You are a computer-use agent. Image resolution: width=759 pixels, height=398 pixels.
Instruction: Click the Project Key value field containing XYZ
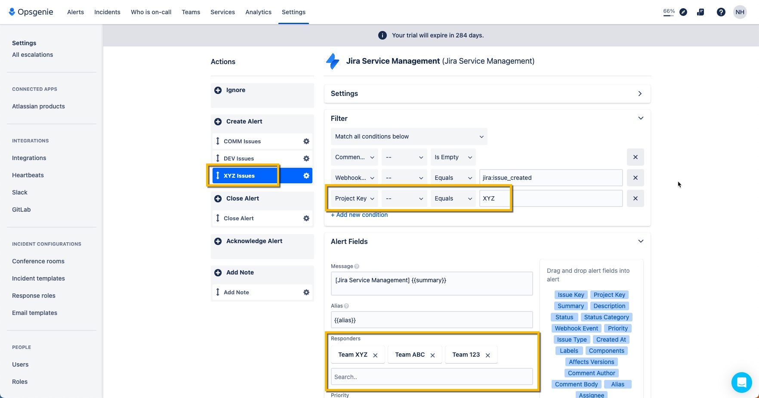551,198
